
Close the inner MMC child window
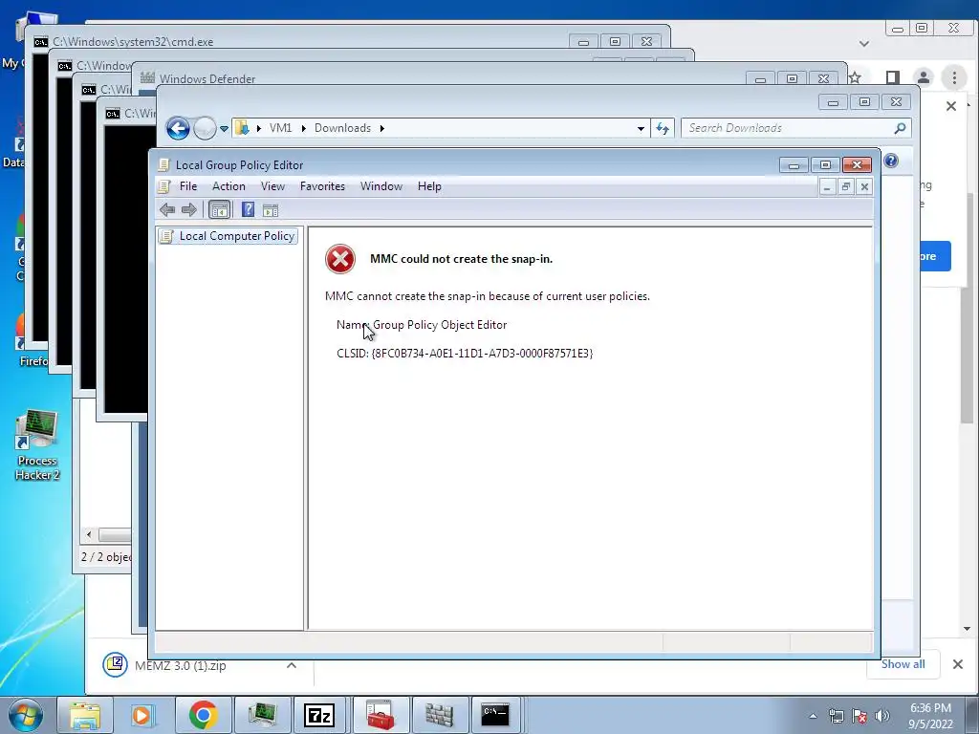click(864, 186)
